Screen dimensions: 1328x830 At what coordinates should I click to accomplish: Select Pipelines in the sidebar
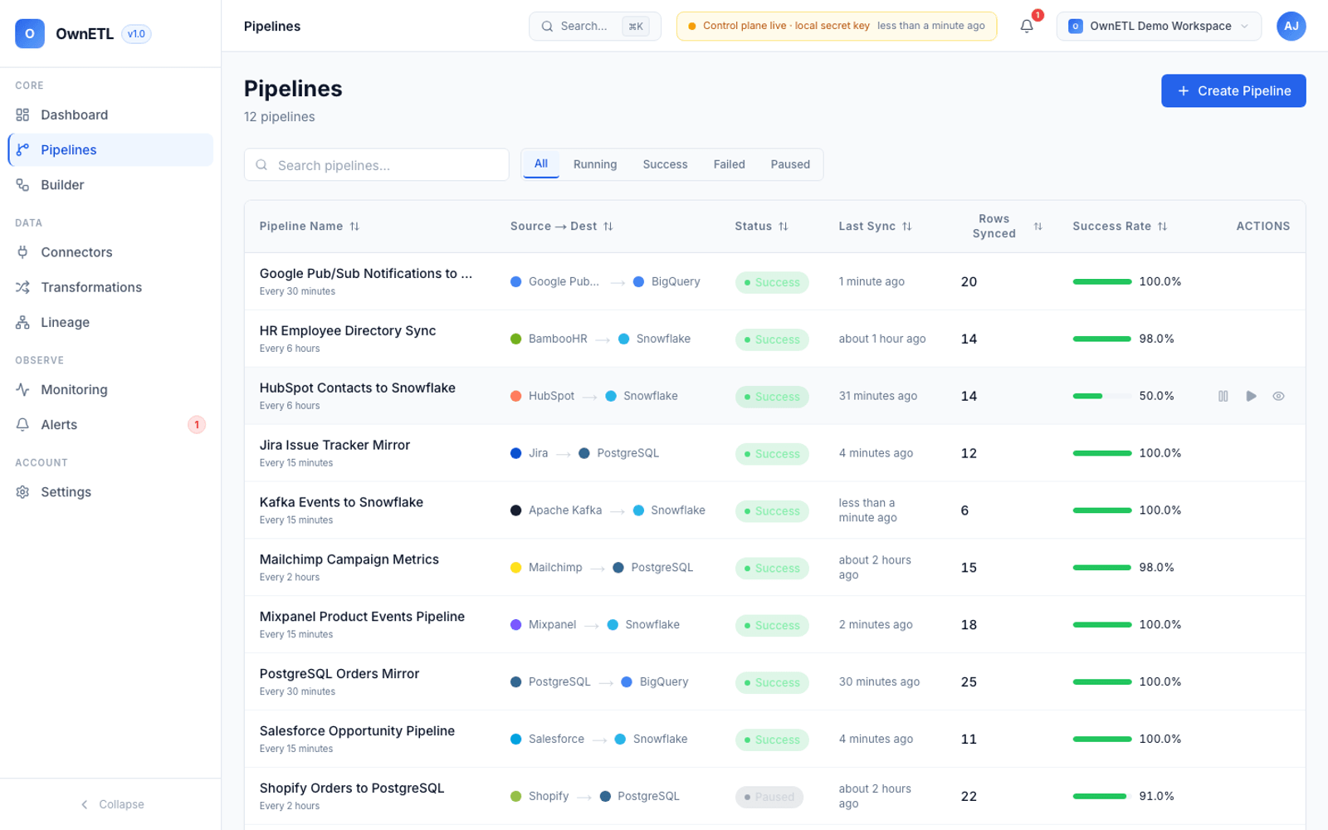110,149
